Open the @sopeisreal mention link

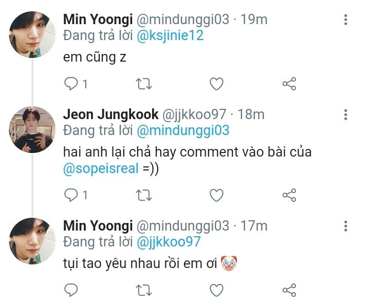[101, 168]
